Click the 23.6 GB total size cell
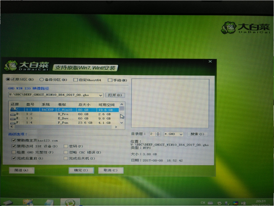274x206 pixels. [85, 123]
